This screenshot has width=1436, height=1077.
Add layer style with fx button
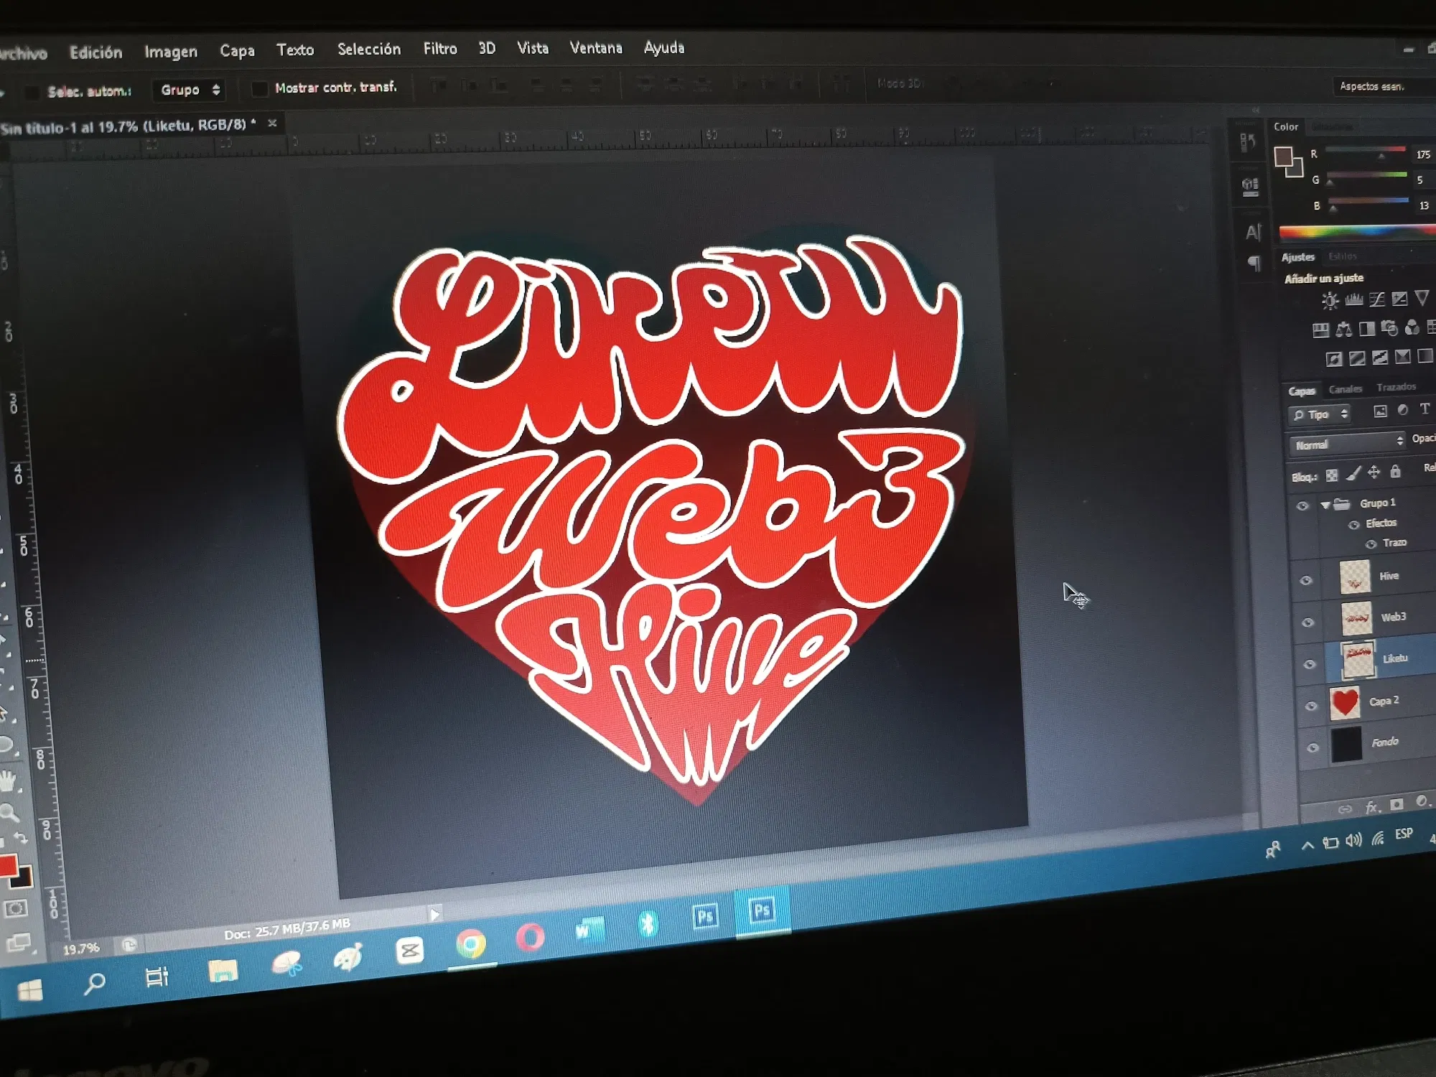pyautogui.click(x=1372, y=807)
